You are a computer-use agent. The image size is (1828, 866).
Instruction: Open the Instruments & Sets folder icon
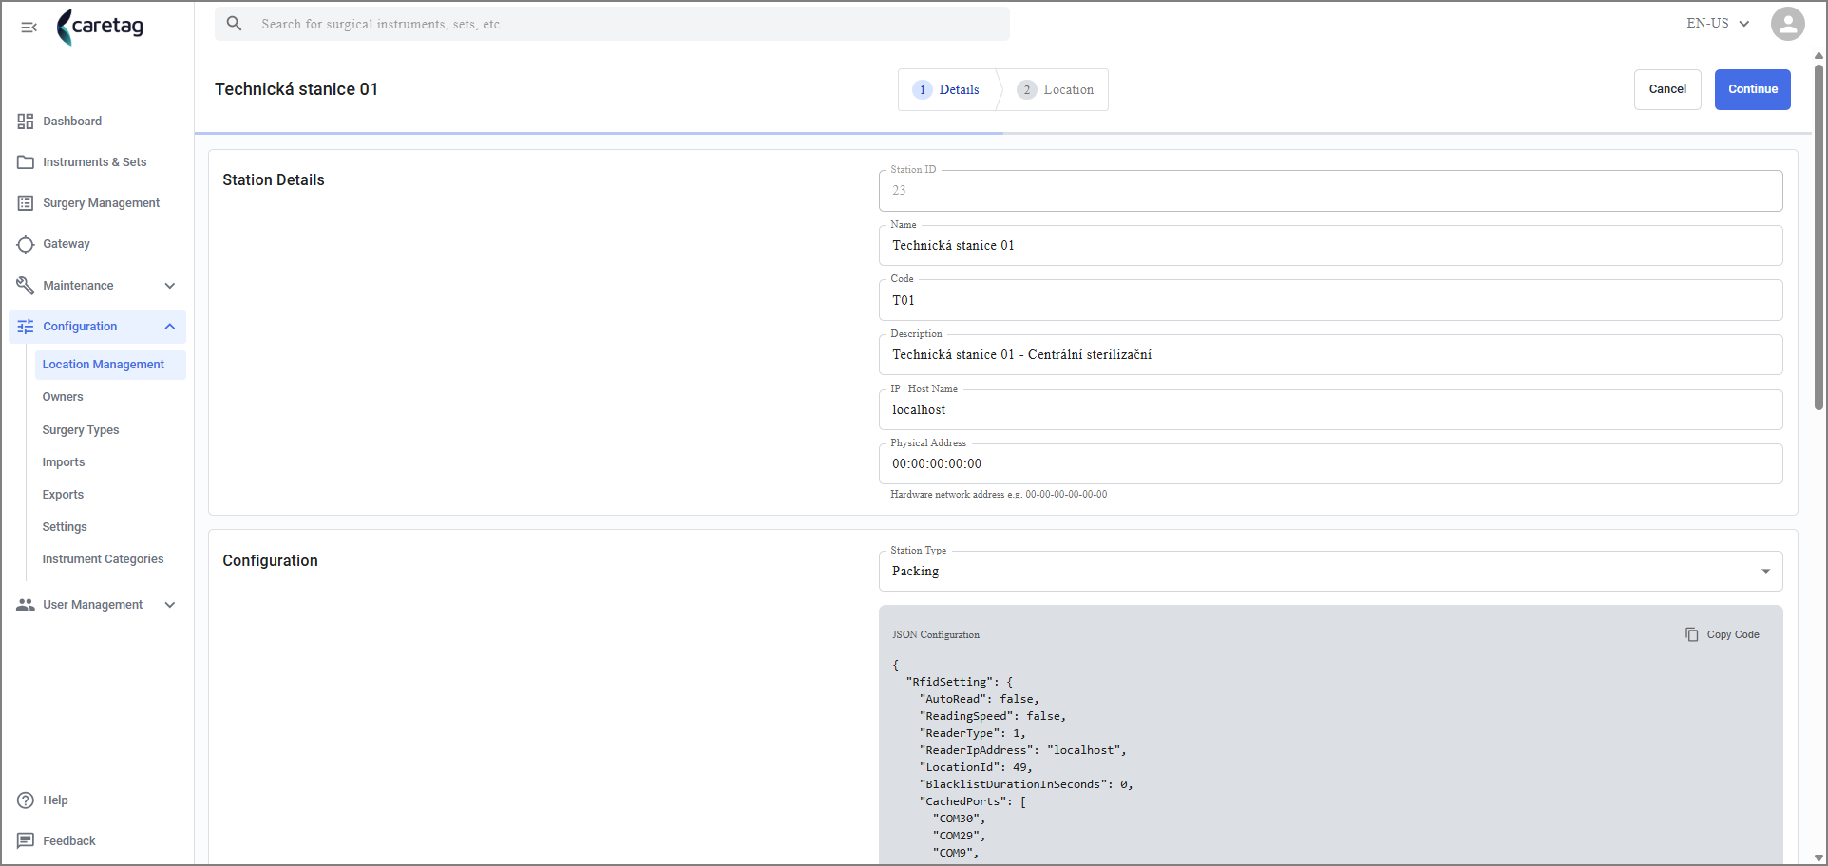tap(26, 162)
